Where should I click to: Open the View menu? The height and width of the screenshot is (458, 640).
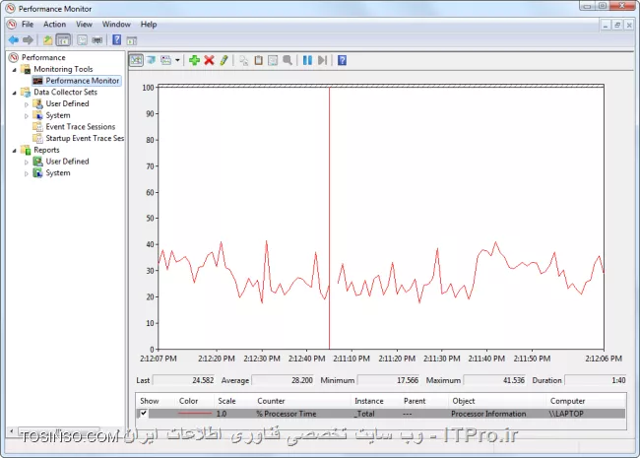click(84, 24)
